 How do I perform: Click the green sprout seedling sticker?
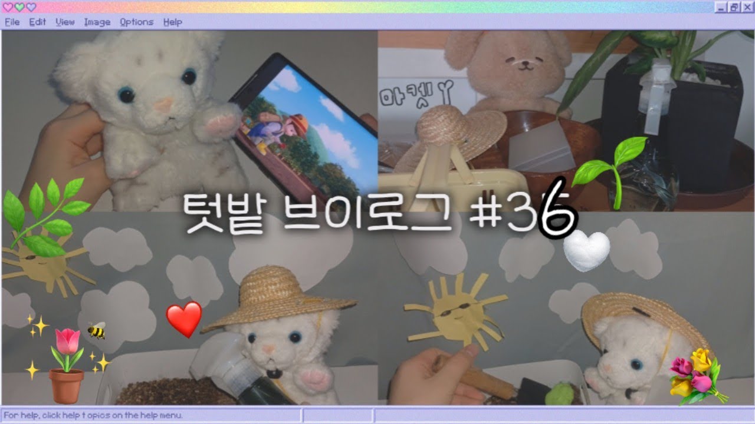(610, 172)
